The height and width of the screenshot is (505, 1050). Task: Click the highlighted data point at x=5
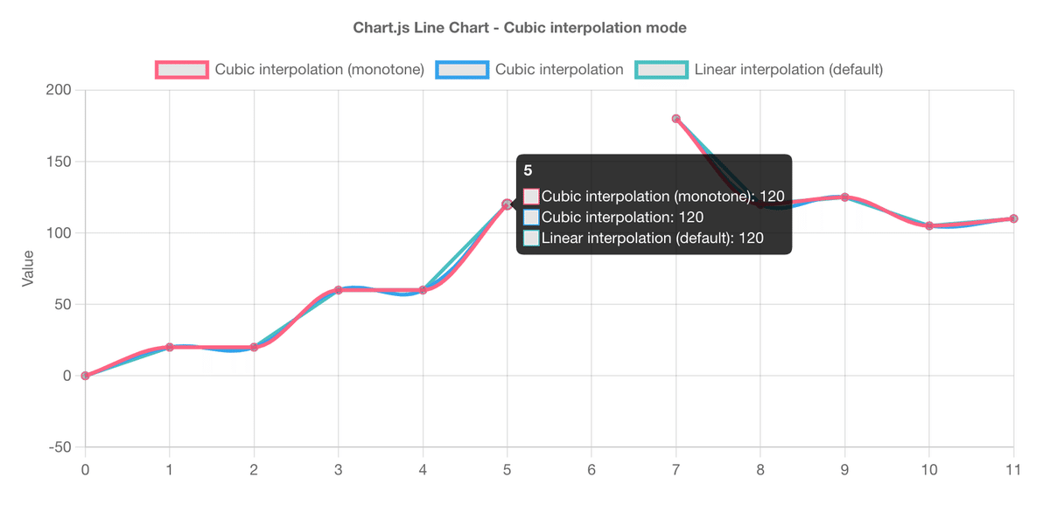507,204
